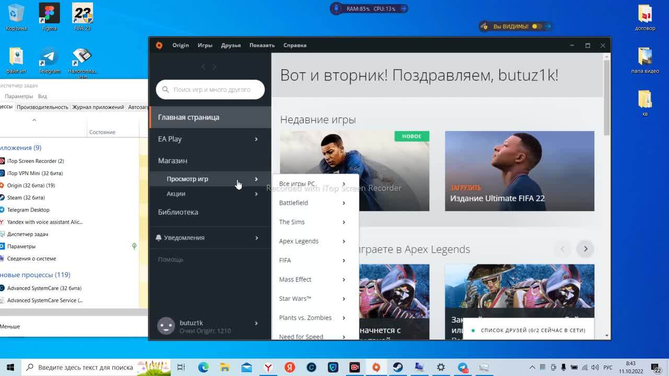Open Telegram from the taskbar

click(463, 367)
